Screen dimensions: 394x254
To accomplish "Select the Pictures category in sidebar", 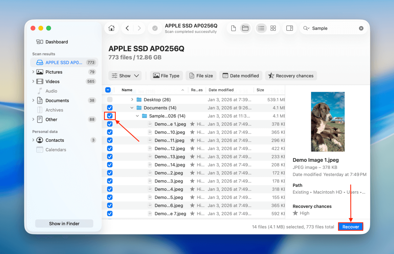I will coord(54,72).
